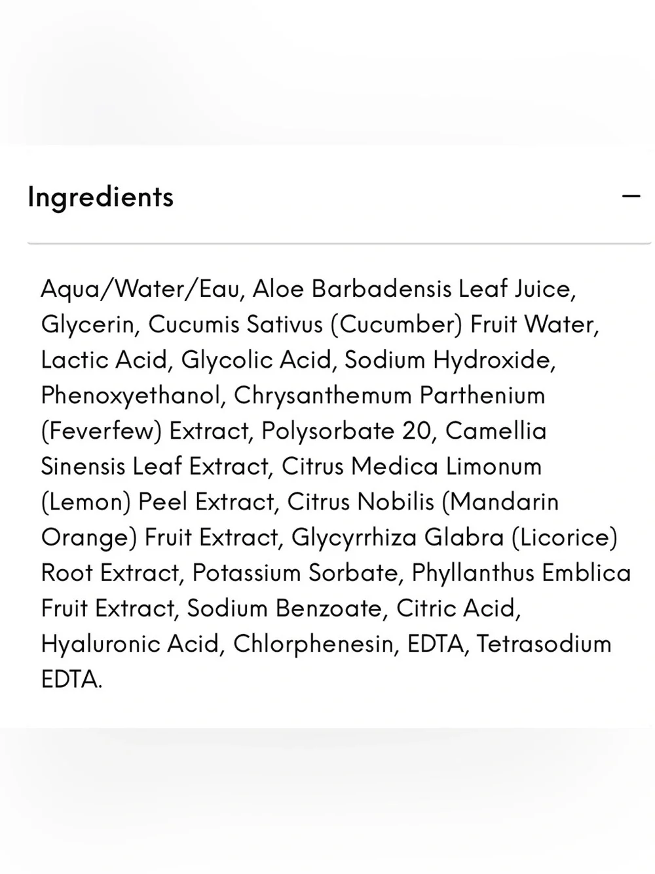Select Aloe Barbadensis Leaf Juice text

(x=411, y=289)
